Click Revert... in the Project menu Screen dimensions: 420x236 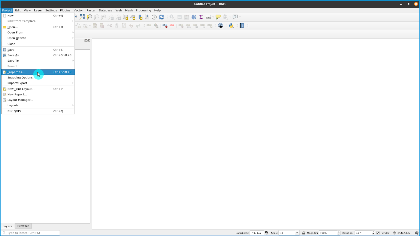pos(38,66)
